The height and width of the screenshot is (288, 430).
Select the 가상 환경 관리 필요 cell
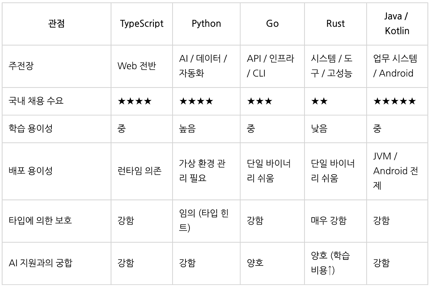click(202, 171)
